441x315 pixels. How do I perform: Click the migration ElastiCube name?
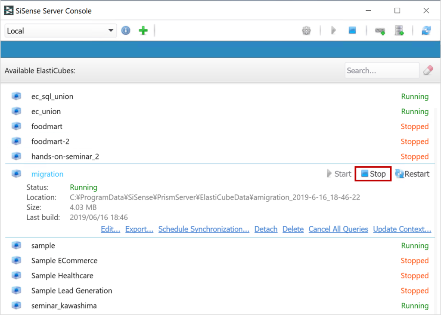pos(47,174)
